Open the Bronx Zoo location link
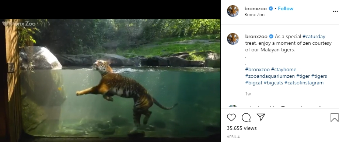 tap(255, 15)
